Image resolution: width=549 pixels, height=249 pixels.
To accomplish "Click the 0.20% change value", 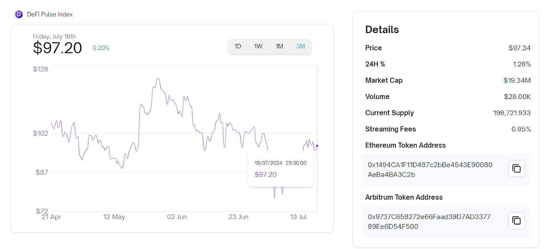I will click(101, 48).
